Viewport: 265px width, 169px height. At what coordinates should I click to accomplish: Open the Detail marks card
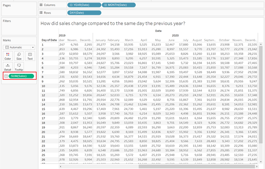tap(8, 67)
